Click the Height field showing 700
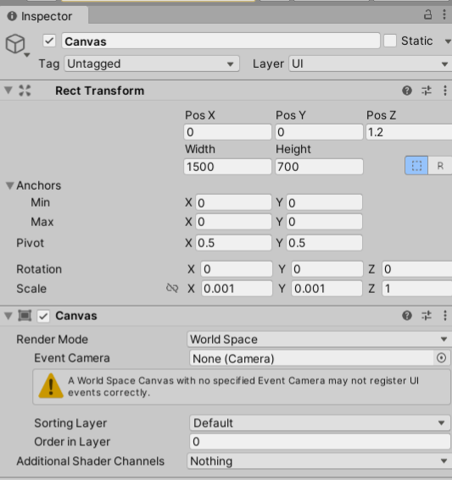The height and width of the screenshot is (480, 452). [x=319, y=167]
